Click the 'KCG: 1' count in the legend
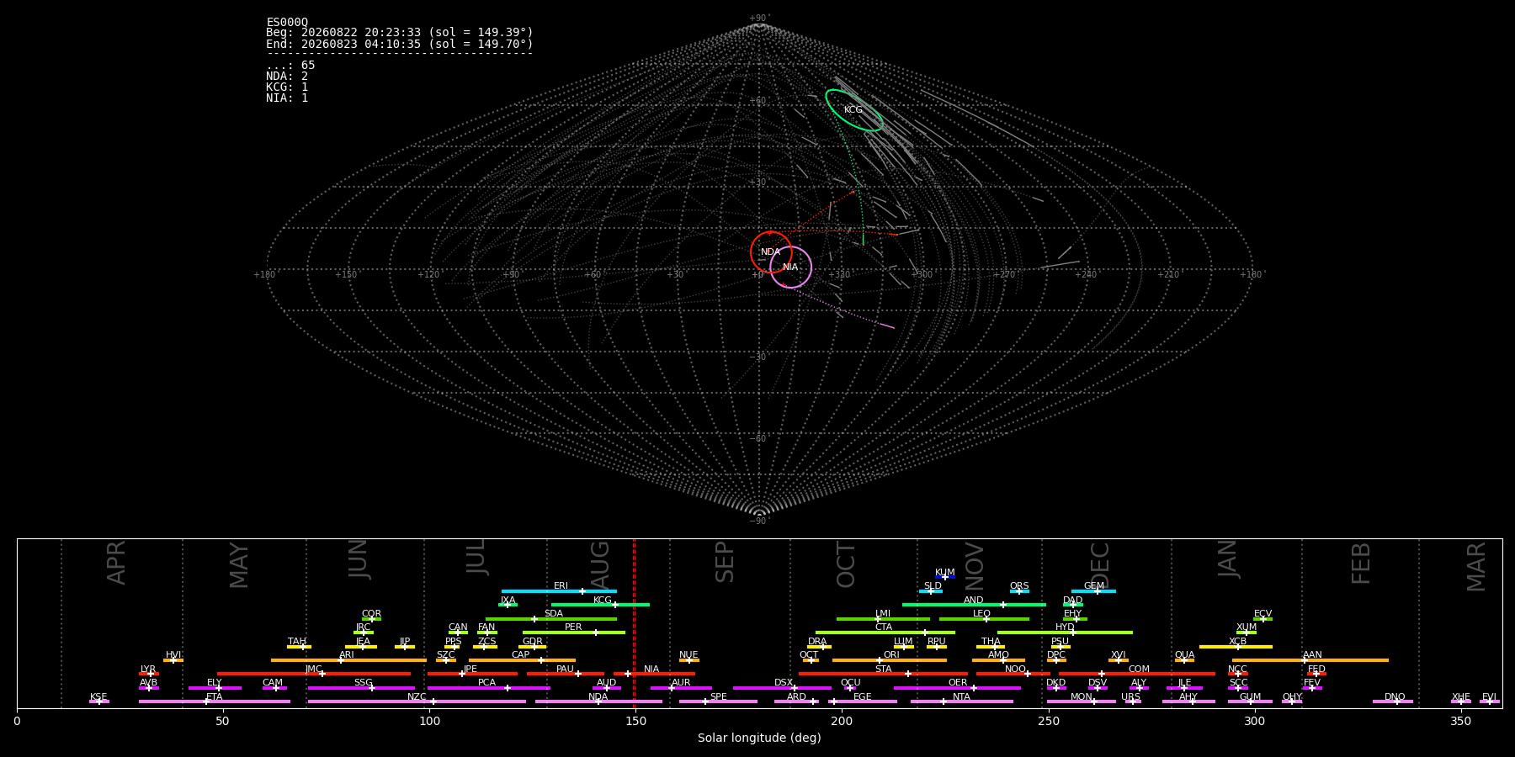Screen dimensions: 1515x757 point(287,87)
